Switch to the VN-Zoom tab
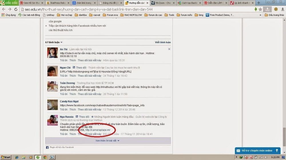286x160 pixels. (x=163, y=3)
